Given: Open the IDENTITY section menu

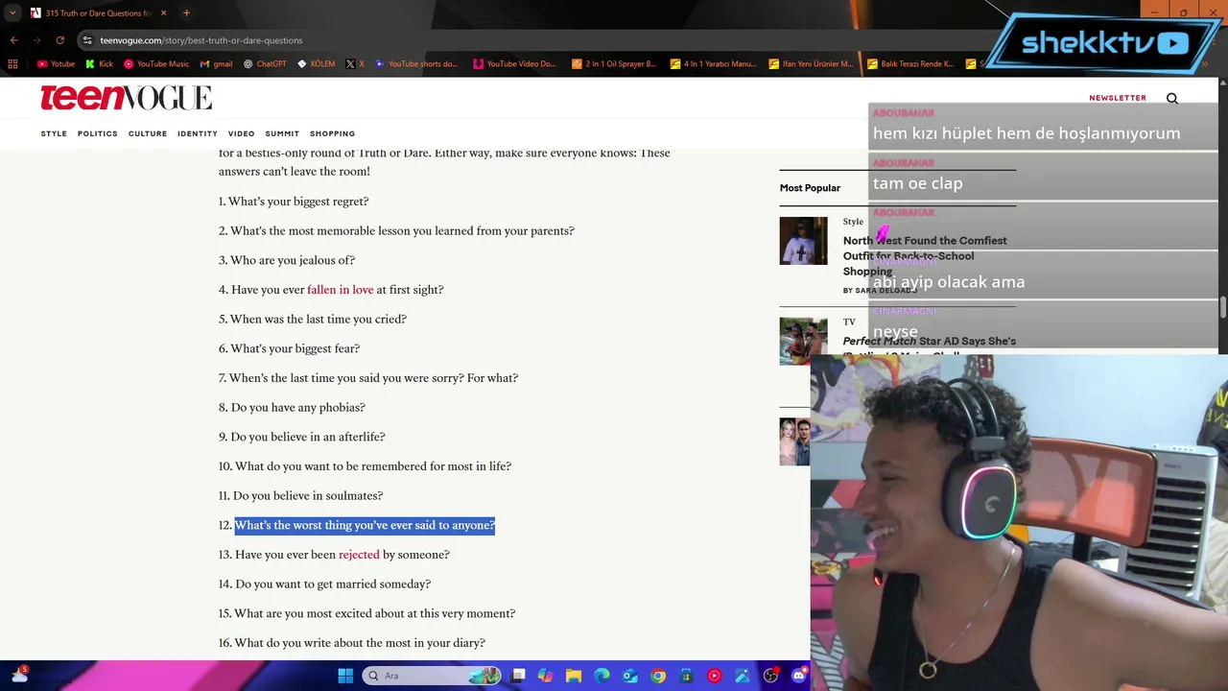Looking at the screenshot, I should (198, 133).
